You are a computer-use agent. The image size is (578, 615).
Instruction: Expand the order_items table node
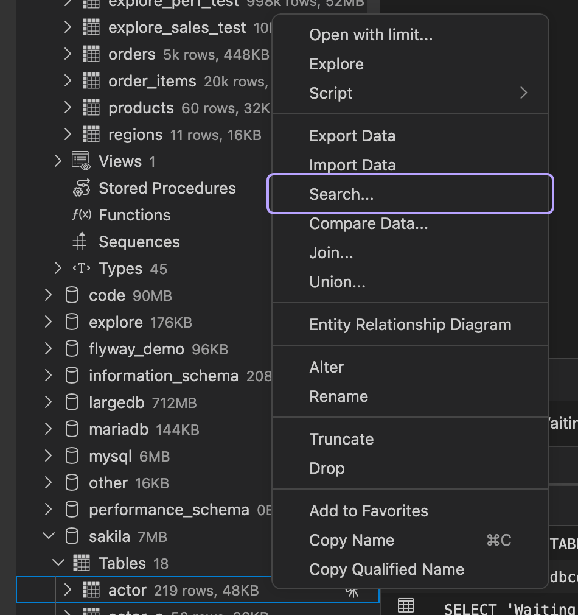pyautogui.click(x=68, y=81)
